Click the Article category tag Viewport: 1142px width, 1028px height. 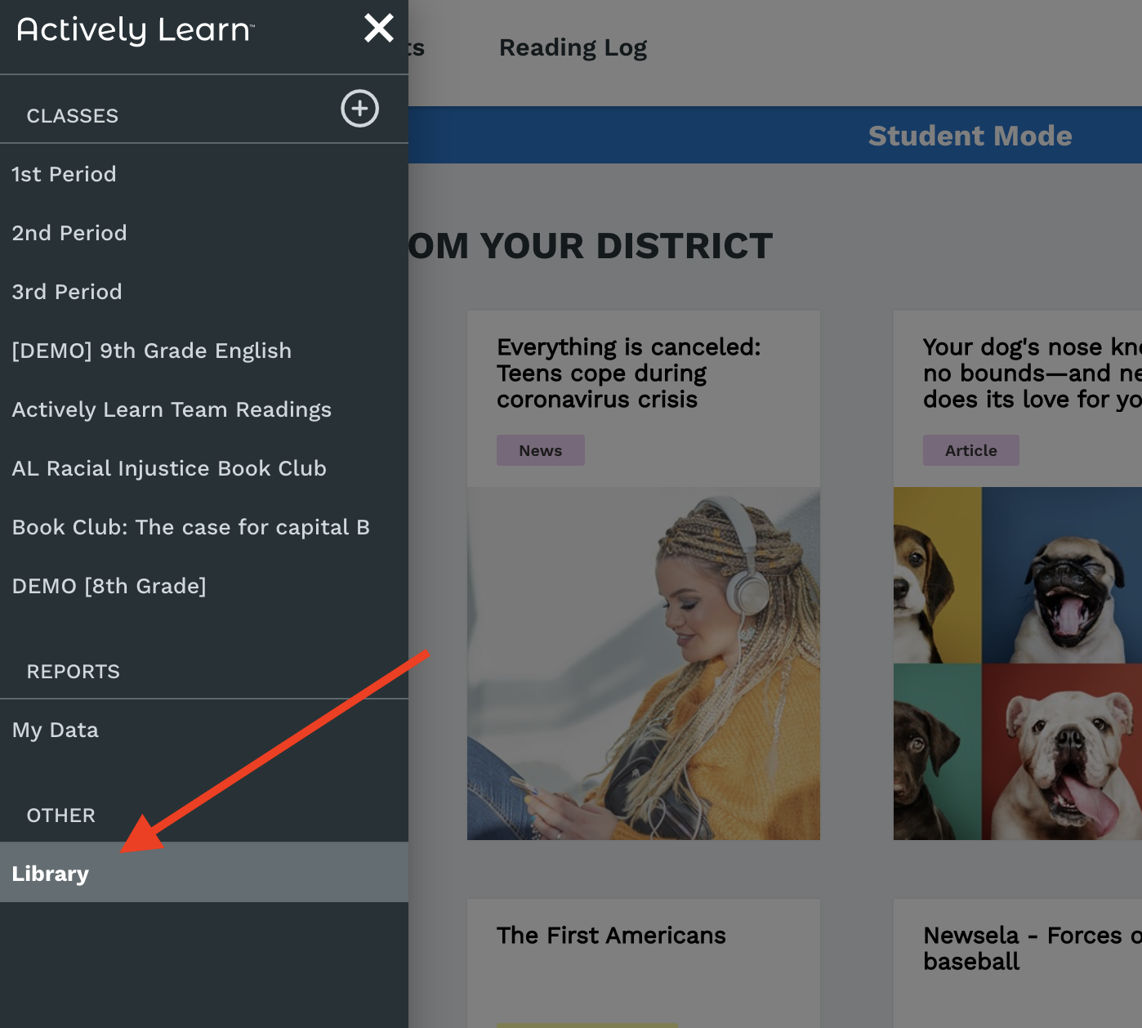[970, 449]
